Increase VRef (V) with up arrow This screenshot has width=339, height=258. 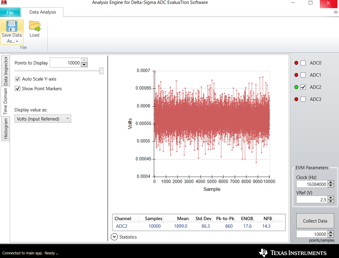coord(331,198)
